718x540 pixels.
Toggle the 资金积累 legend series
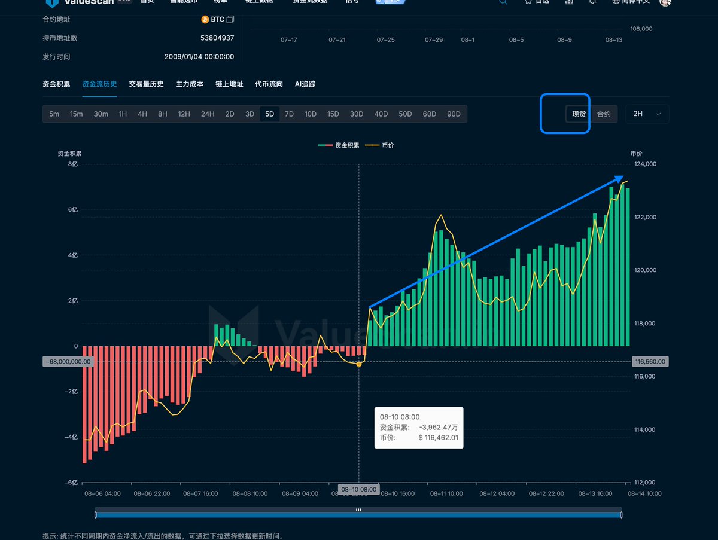(339, 145)
